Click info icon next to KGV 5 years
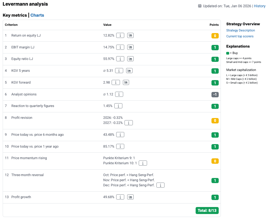This screenshot has height=221, width=267. point(119,71)
